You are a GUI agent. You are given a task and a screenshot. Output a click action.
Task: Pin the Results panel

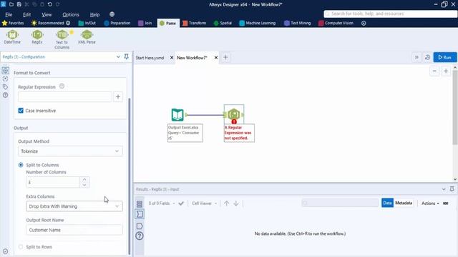click(452, 189)
